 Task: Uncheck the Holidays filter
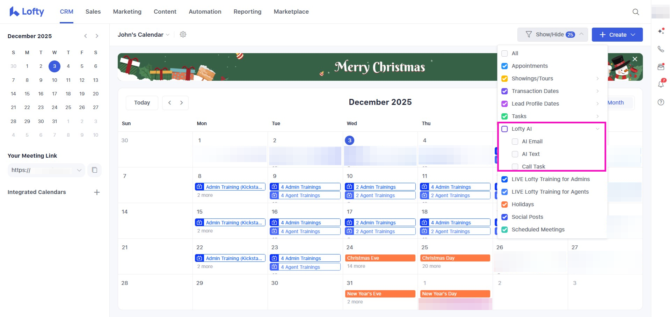[504, 204]
